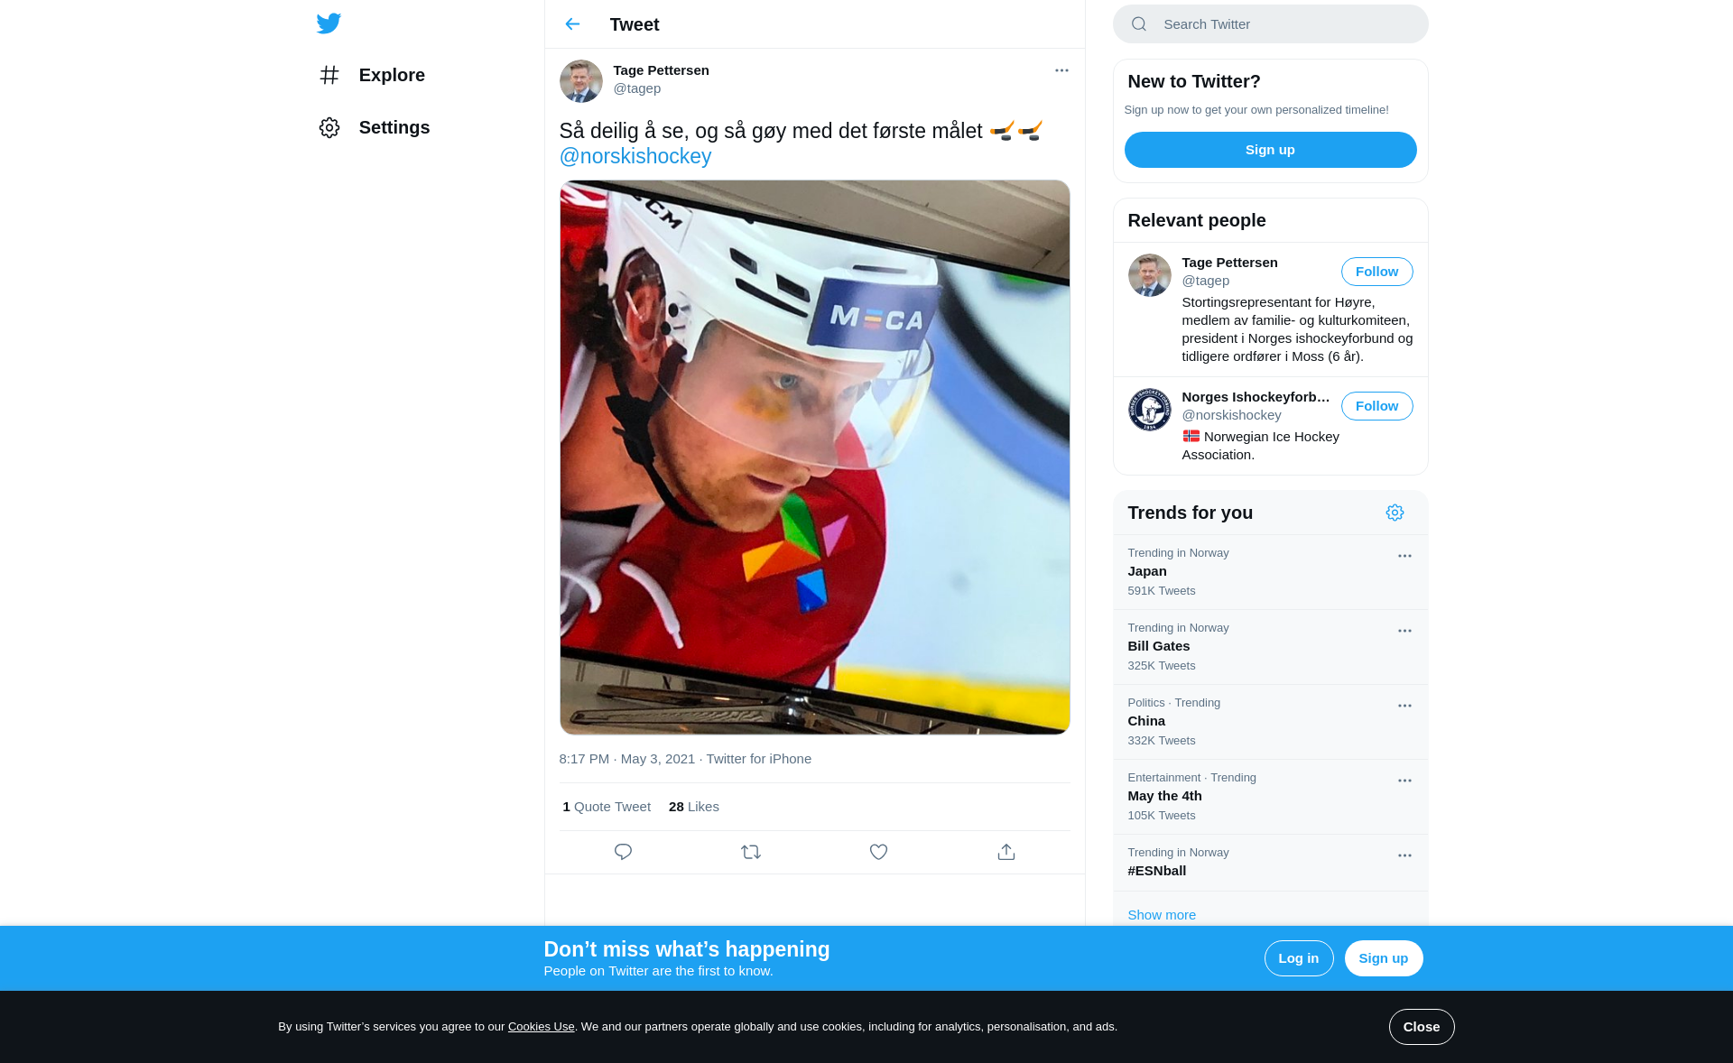Open Settings from the sidebar
Screen dimensions: 1733x1063
point(374,127)
